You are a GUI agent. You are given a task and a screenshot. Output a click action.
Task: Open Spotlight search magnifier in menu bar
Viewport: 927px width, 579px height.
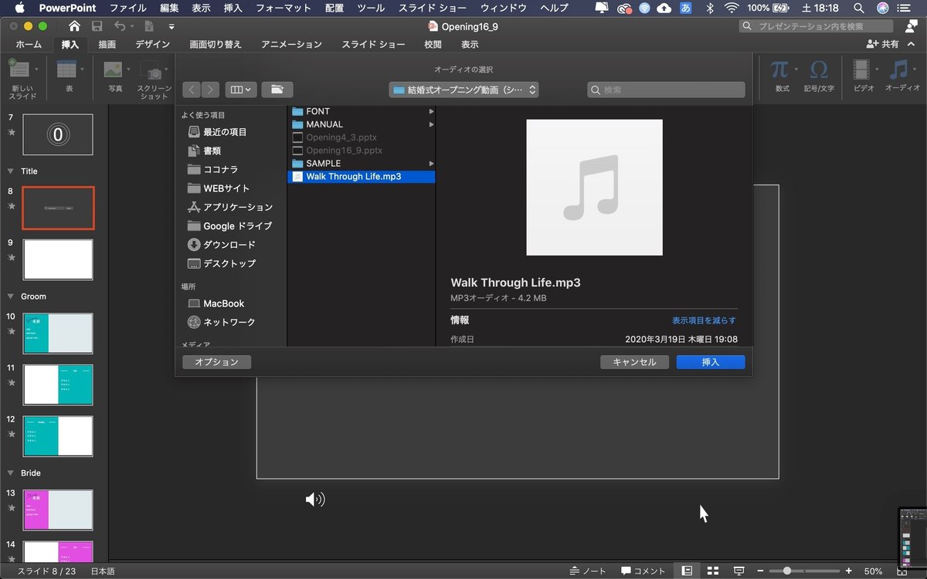point(859,8)
